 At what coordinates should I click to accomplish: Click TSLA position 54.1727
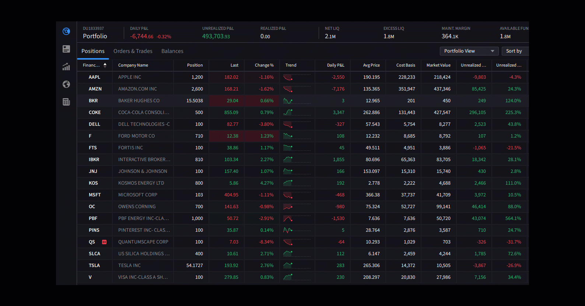coord(195,266)
